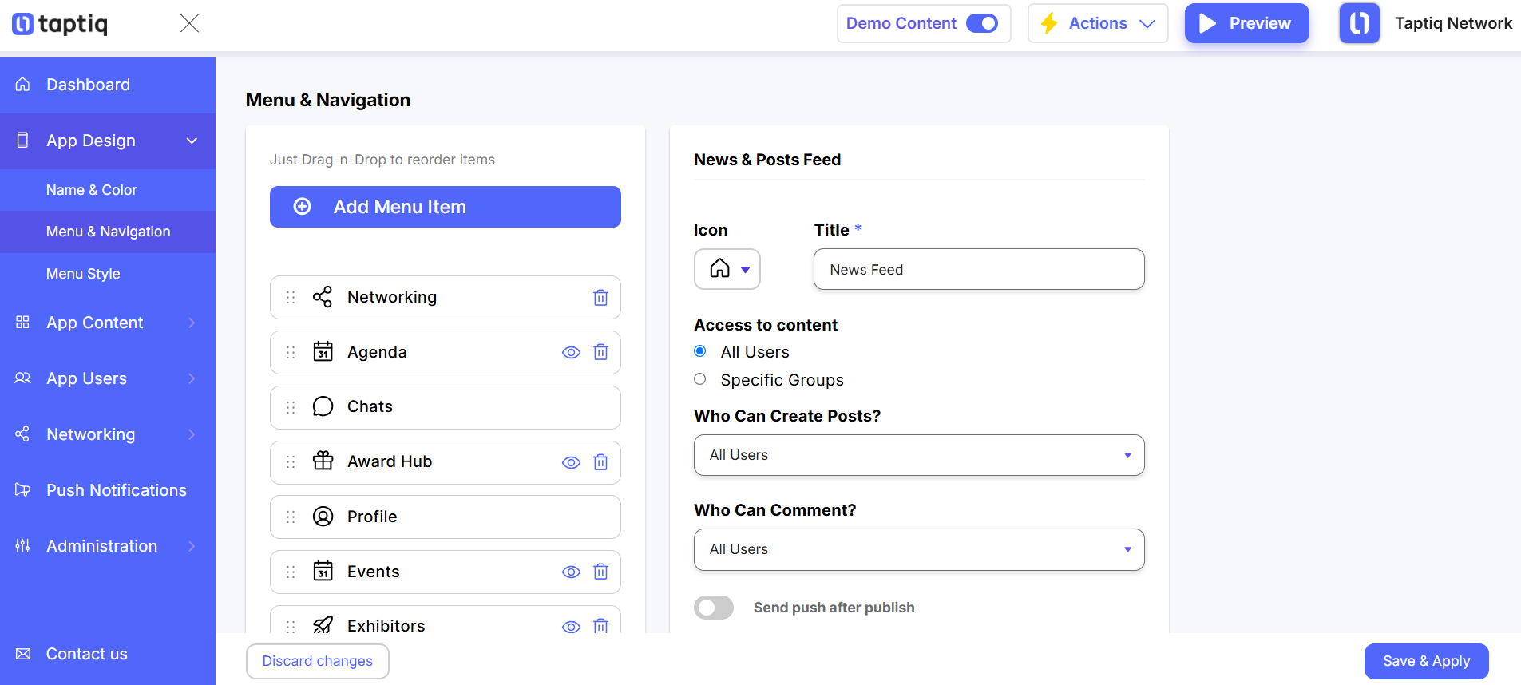1521x685 pixels.
Task: Open the Who Can Create Posts dropdown
Action: click(919, 455)
